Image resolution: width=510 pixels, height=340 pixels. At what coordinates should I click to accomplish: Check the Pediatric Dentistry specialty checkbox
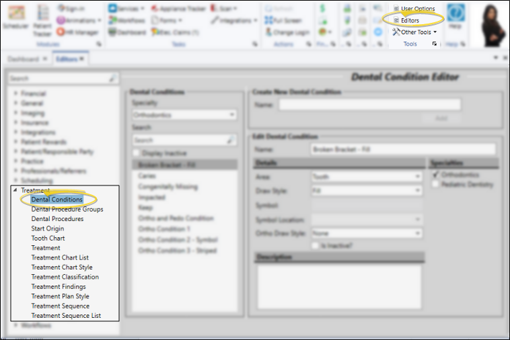coord(435,184)
